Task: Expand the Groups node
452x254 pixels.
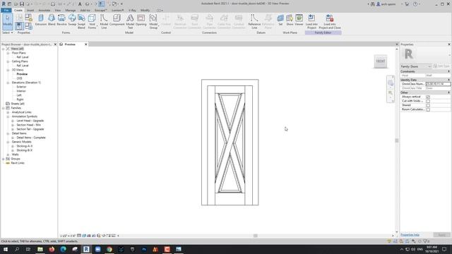Action: point(4,159)
